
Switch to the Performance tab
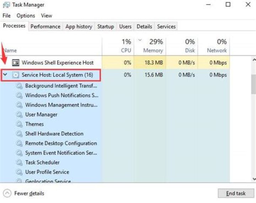46,26
